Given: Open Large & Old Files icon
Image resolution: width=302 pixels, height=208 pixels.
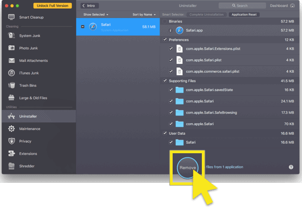Looking at the screenshot, I should pos(12,97).
